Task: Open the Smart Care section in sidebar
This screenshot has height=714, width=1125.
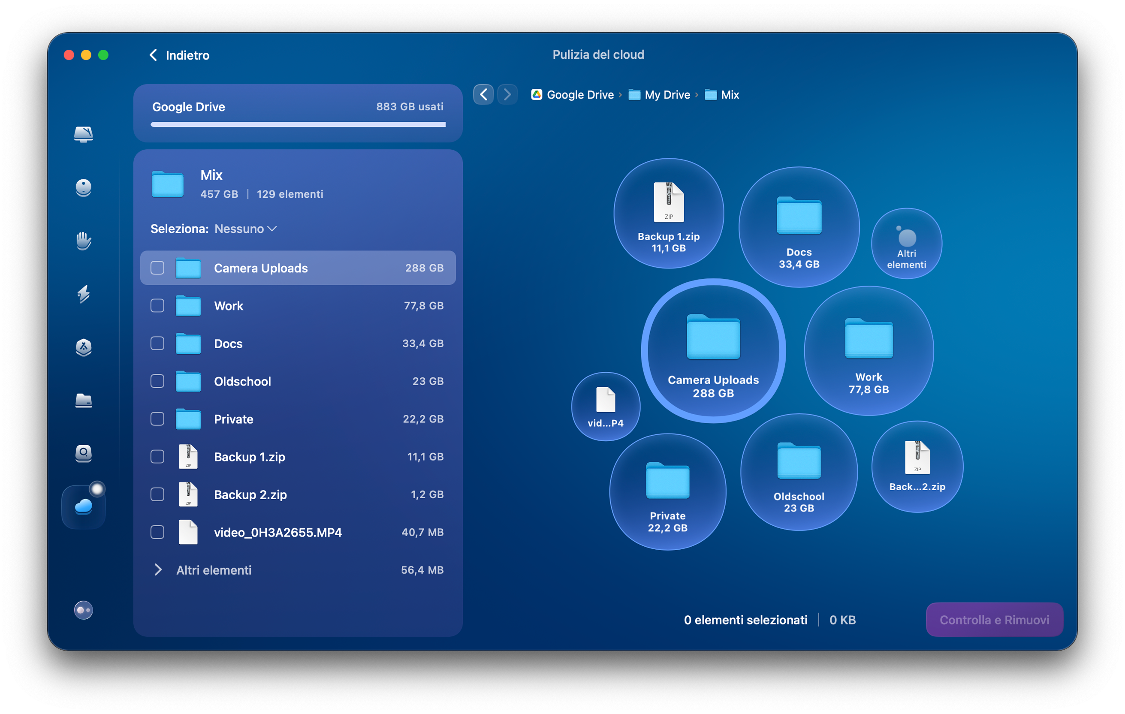Action: (84, 135)
